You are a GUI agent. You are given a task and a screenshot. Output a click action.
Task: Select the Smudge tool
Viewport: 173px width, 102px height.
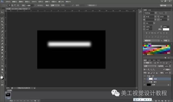(x=2, y=50)
